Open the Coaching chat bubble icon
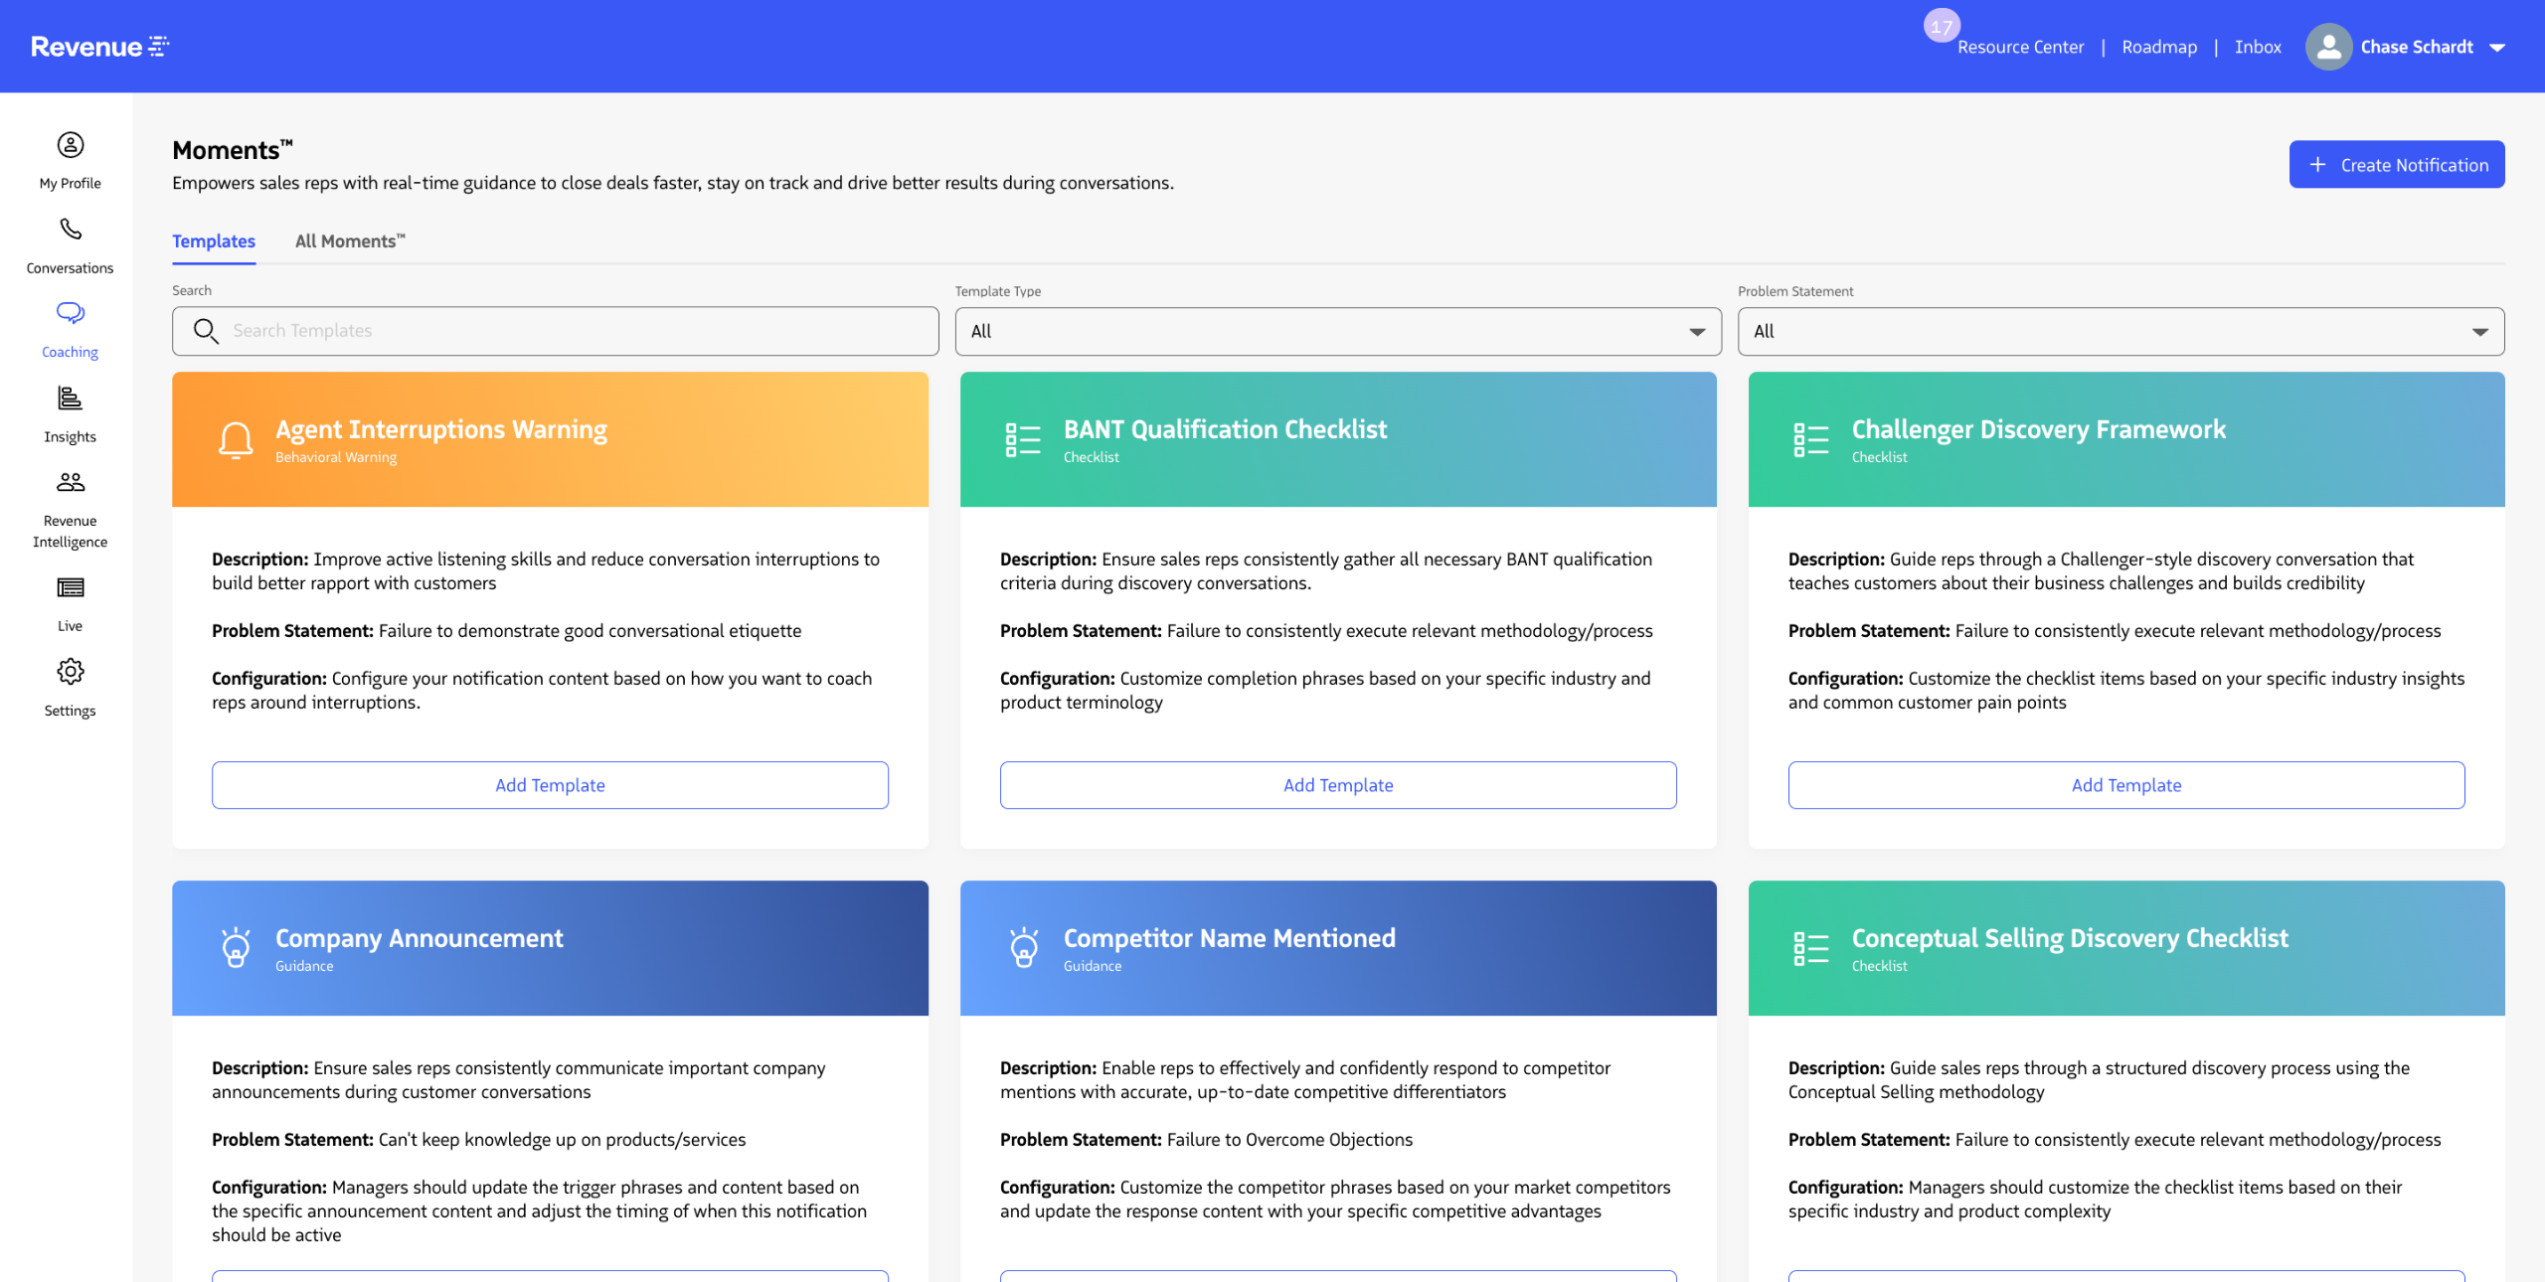The image size is (2545, 1282). [70, 314]
